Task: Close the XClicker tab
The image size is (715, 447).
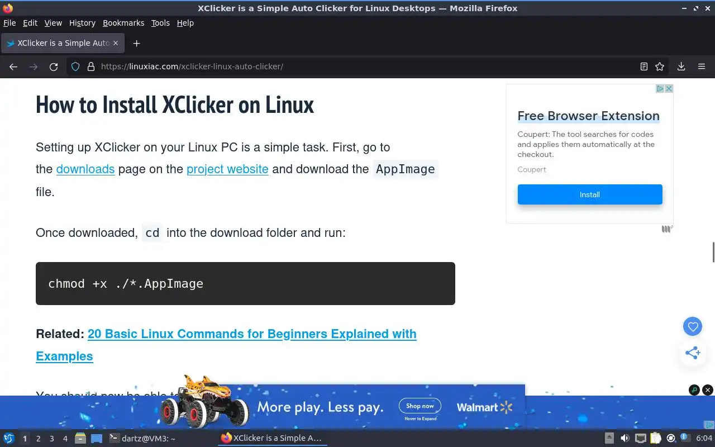Action: coord(116,43)
